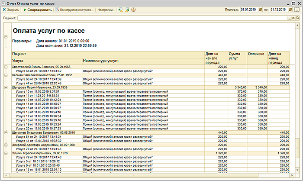Open the standard period selection button
Viewport: 303px width, 181px height.
(x=297, y=10)
